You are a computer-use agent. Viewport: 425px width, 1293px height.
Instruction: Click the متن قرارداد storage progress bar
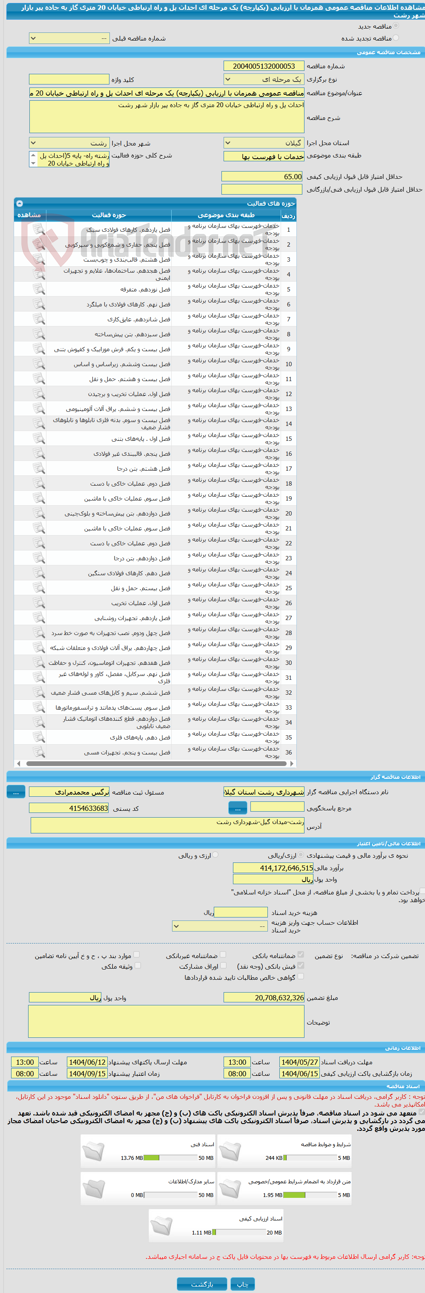[x=310, y=1195]
